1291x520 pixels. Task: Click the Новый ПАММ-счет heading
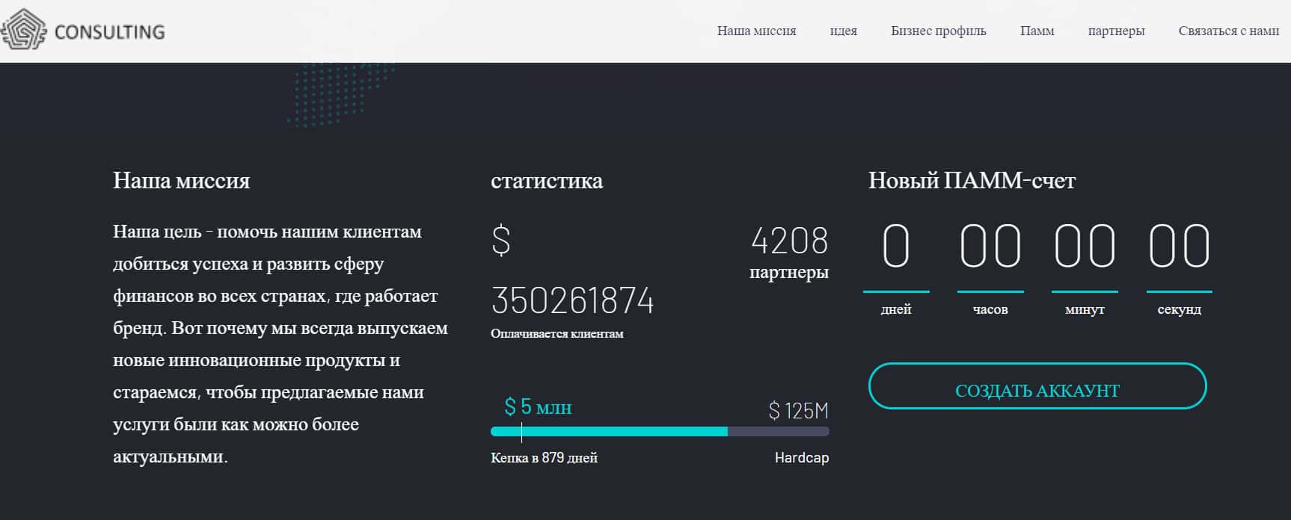pyautogui.click(x=972, y=181)
